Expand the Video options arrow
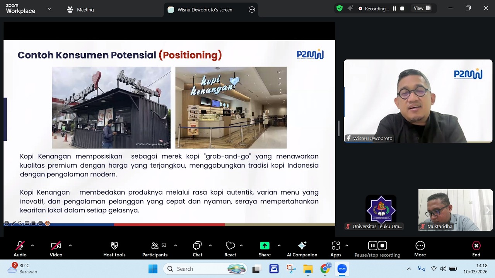The width and height of the screenshot is (495, 278). pos(70,246)
